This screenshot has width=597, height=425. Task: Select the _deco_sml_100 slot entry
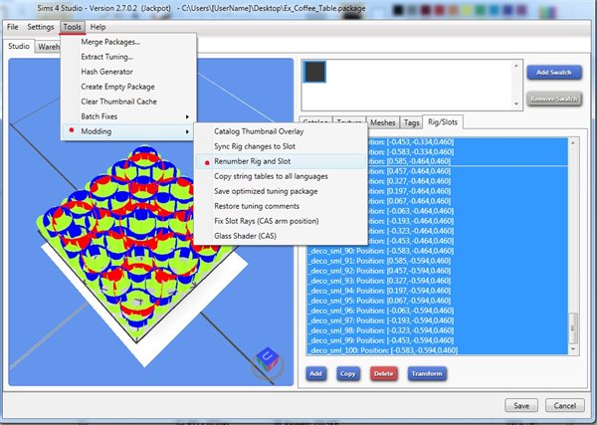(383, 350)
